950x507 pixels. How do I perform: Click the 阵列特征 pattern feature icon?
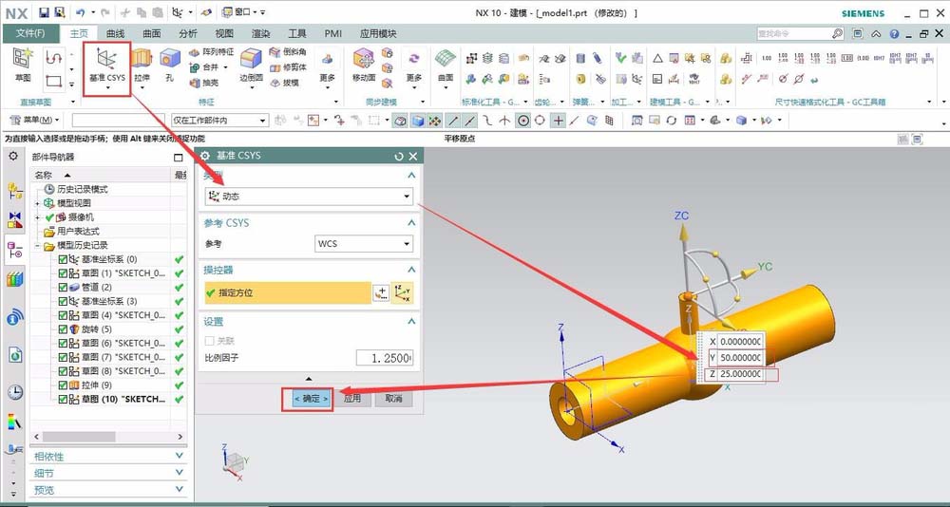point(211,52)
